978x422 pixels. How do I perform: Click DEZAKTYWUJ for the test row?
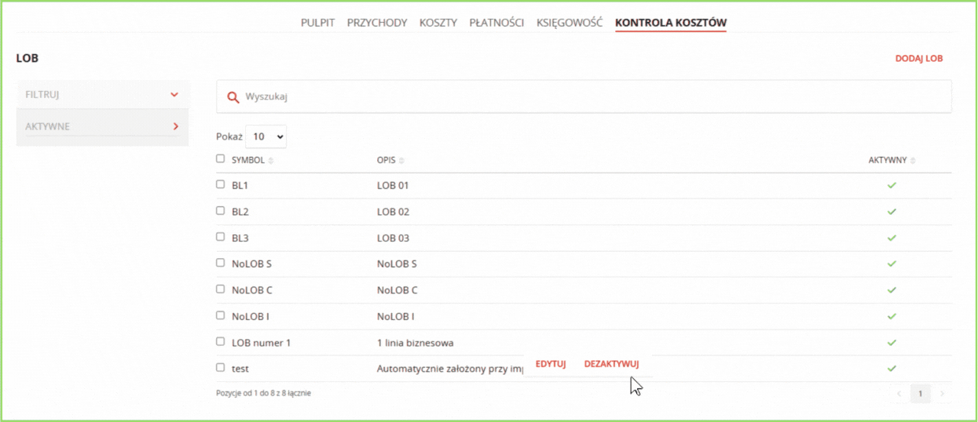point(612,364)
